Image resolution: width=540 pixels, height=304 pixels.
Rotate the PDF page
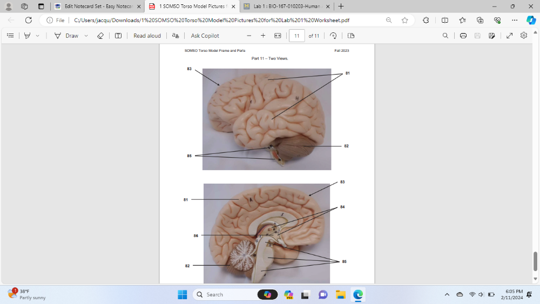click(333, 36)
